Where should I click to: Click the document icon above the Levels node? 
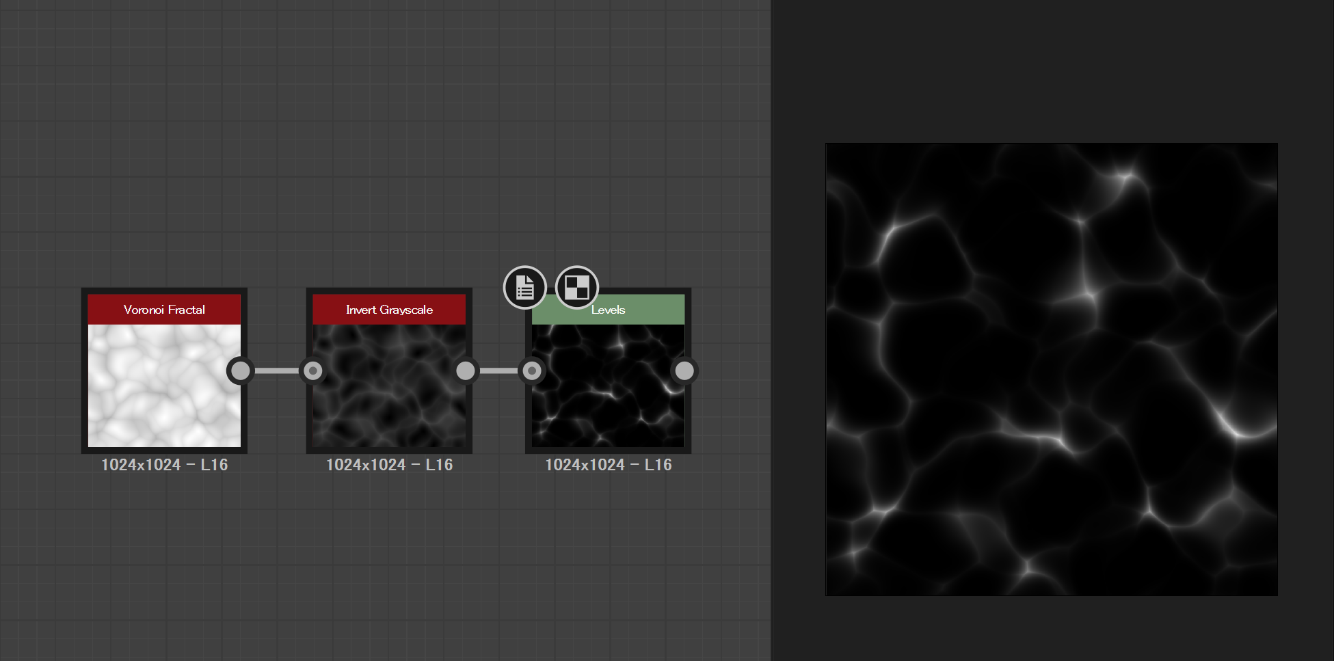pyautogui.click(x=524, y=288)
